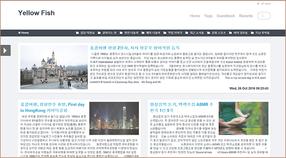286x158 pixels.
Task: Click the Yellow Fish blog title
Action: pyautogui.click(x=36, y=13)
